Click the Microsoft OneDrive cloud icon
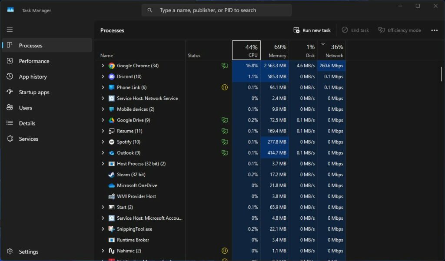The width and height of the screenshot is (445, 261). [112, 185]
